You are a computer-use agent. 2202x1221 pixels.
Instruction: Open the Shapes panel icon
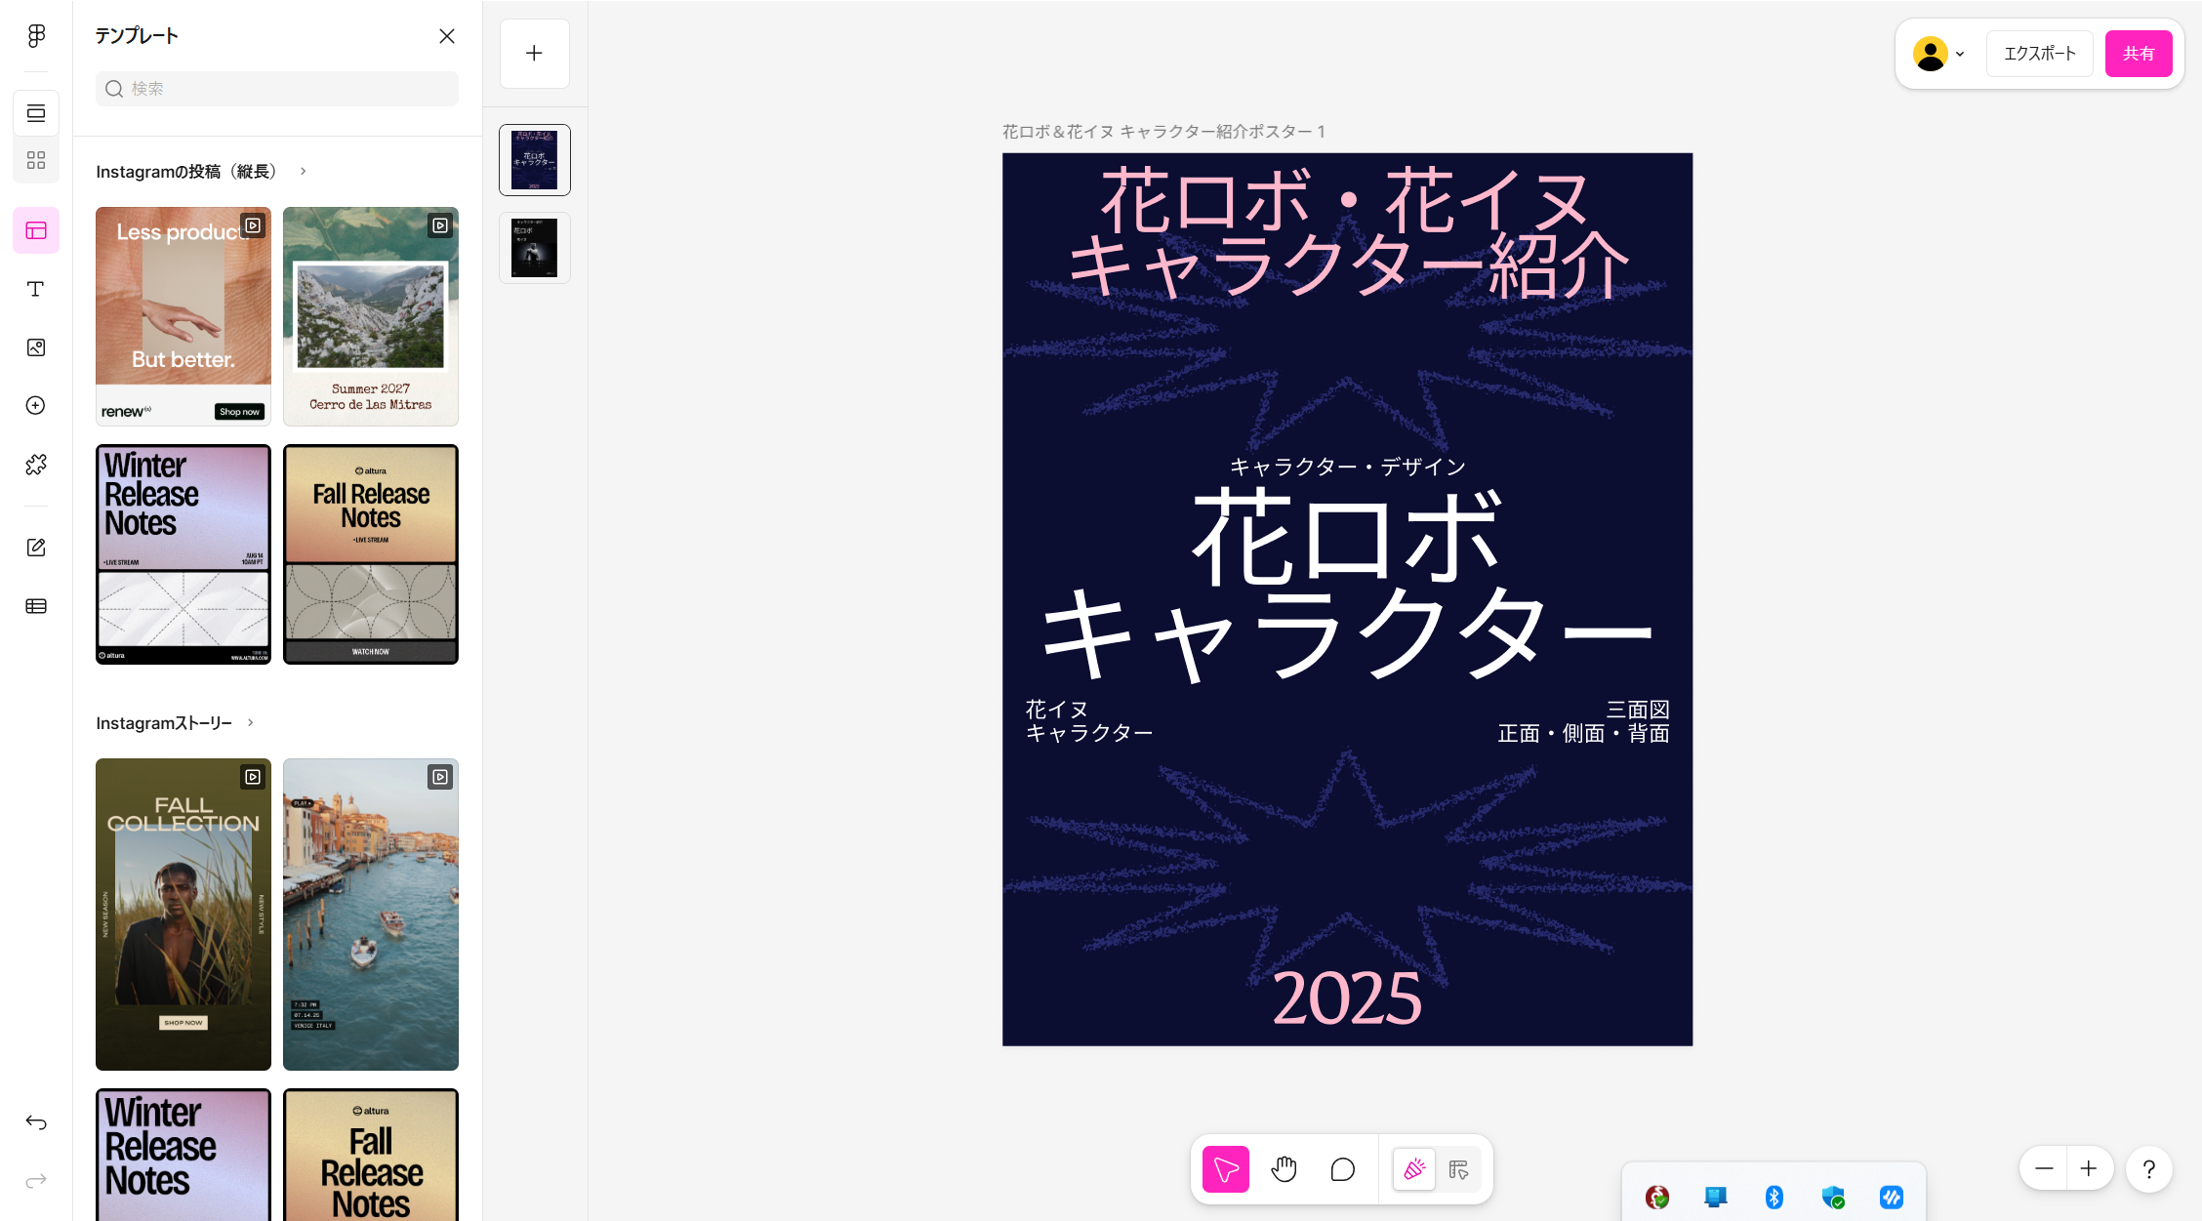coord(36,405)
